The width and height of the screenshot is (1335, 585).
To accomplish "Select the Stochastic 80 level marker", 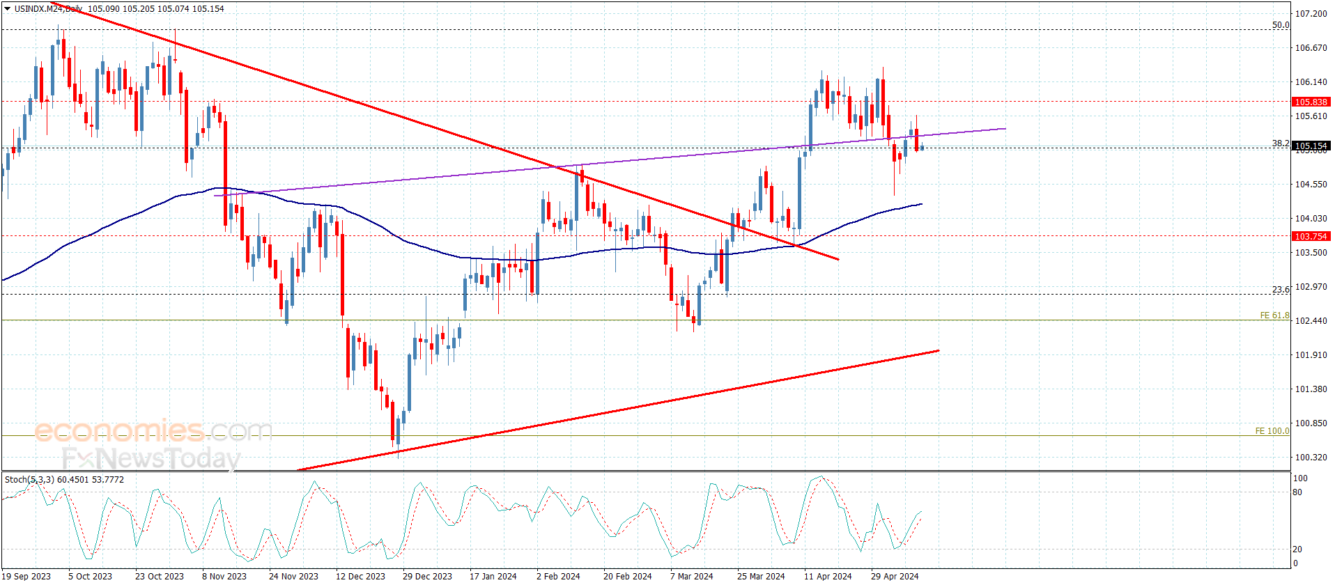I will click(1297, 492).
